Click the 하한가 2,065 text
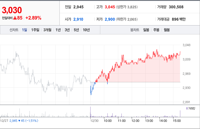This screenshot has height=129, width=200. (x=127, y=19)
